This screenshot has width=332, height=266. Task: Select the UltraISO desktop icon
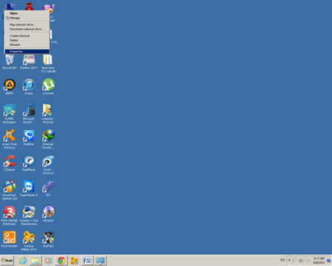48,214
